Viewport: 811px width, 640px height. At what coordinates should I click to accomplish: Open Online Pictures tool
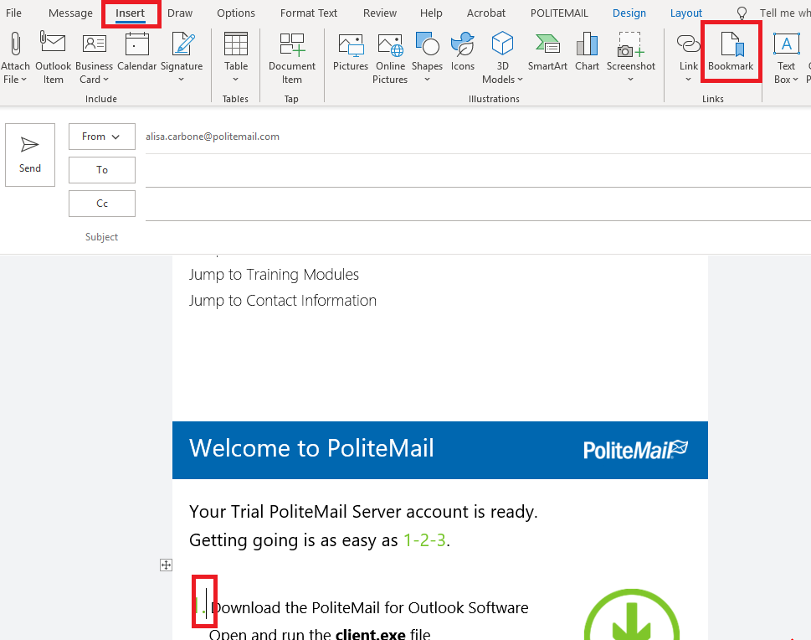[x=390, y=58]
